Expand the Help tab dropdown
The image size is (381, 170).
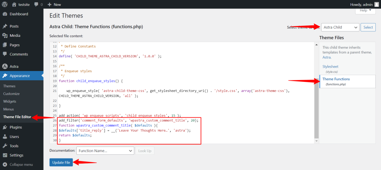365,10
